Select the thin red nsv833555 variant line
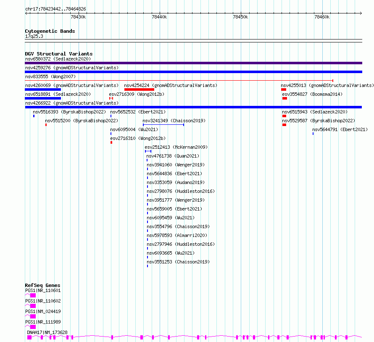The height and width of the screenshot is (342, 374). pos(179,81)
